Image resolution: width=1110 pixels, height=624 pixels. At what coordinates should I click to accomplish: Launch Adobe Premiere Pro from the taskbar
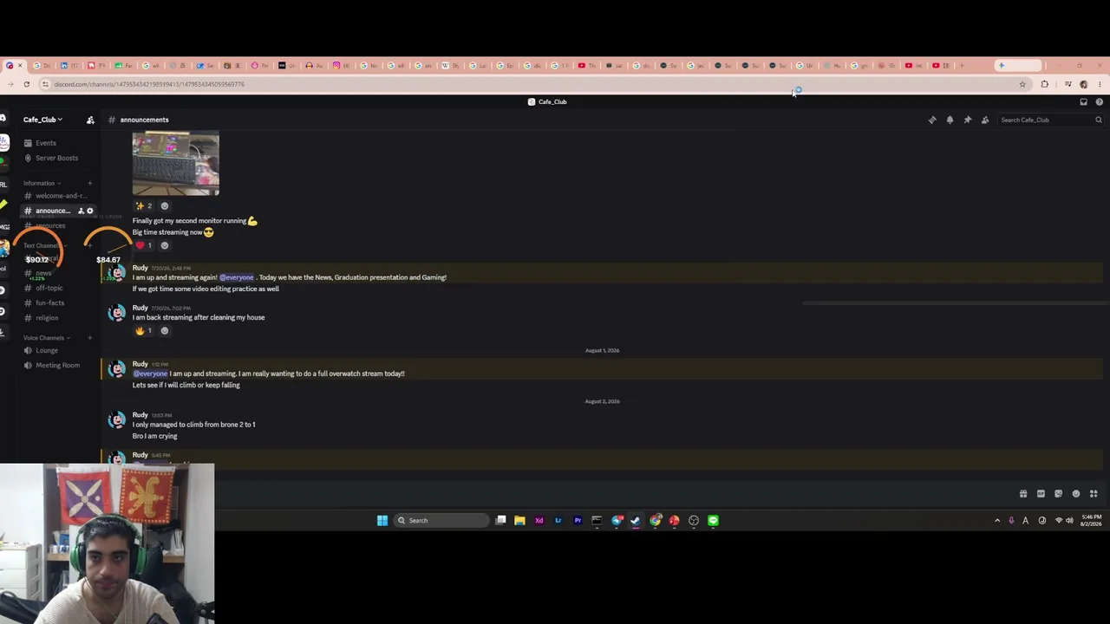pyautogui.click(x=578, y=521)
